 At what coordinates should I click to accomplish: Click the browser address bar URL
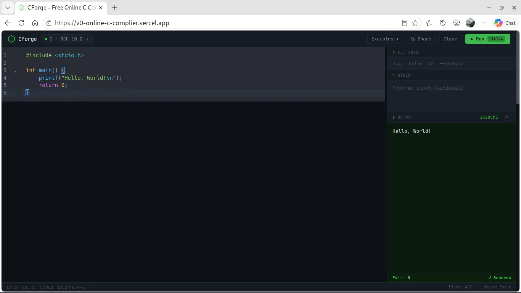pos(112,23)
